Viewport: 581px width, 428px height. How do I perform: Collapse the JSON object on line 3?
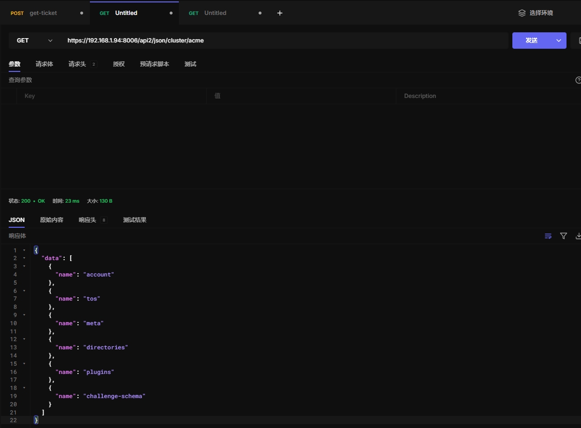click(x=24, y=266)
